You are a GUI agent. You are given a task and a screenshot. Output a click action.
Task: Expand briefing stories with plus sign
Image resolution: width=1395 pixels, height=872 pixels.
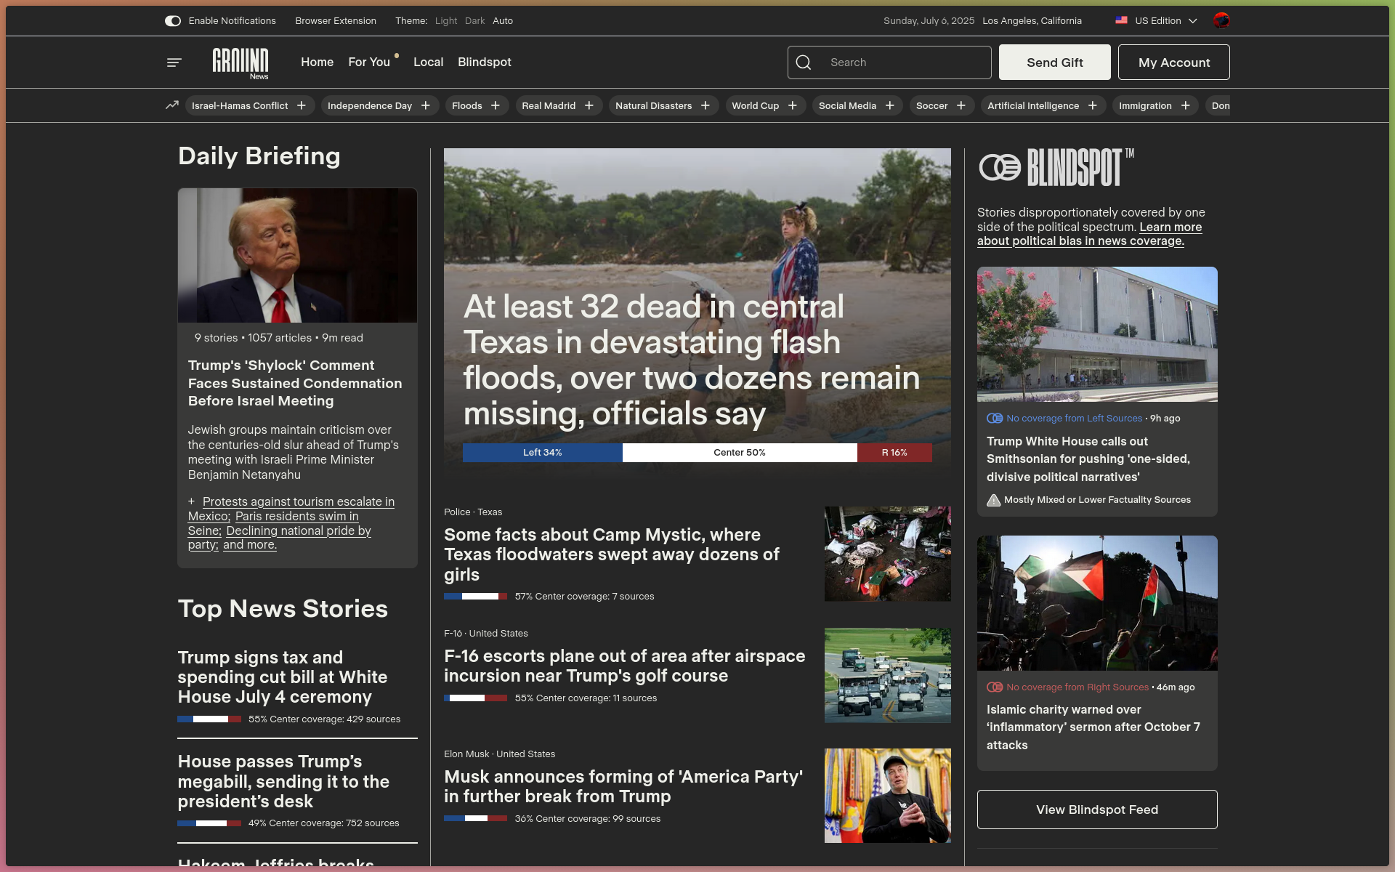(192, 501)
